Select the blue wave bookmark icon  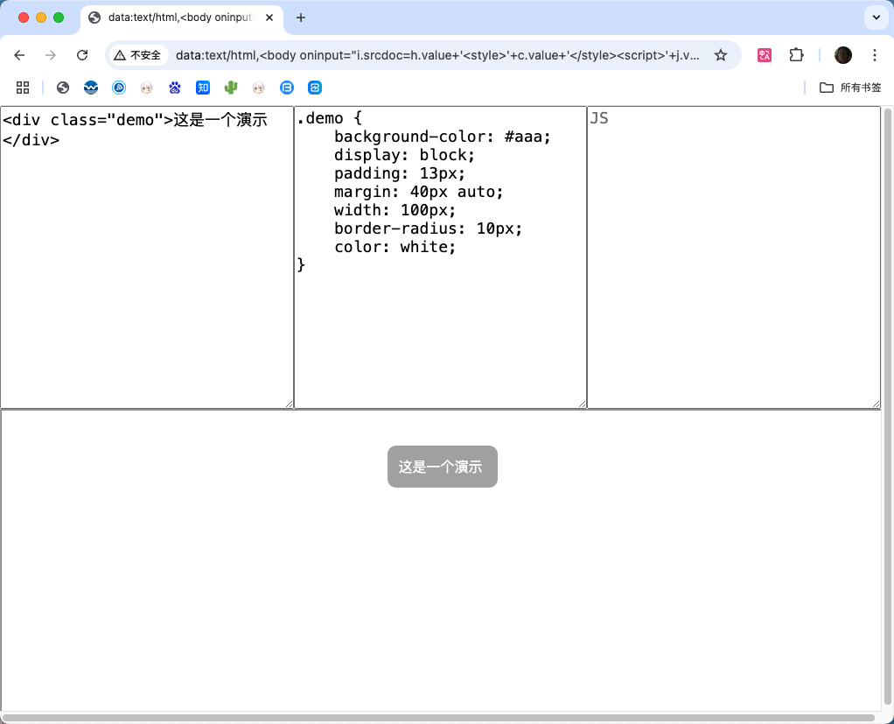[91, 88]
